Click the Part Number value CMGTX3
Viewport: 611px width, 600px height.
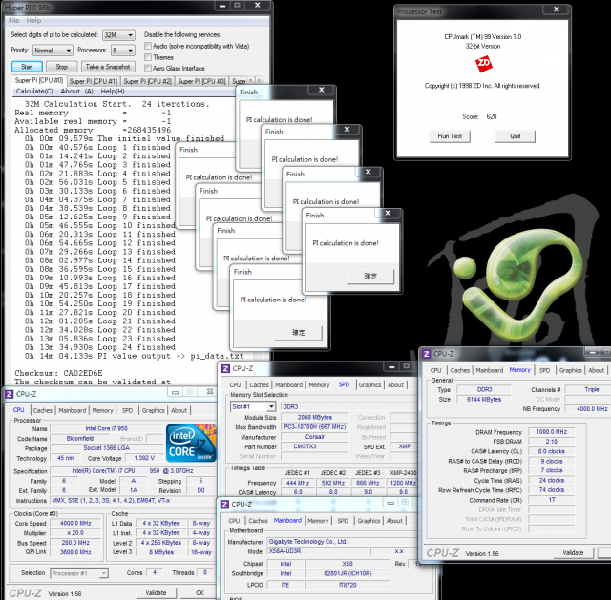point(315,446)
